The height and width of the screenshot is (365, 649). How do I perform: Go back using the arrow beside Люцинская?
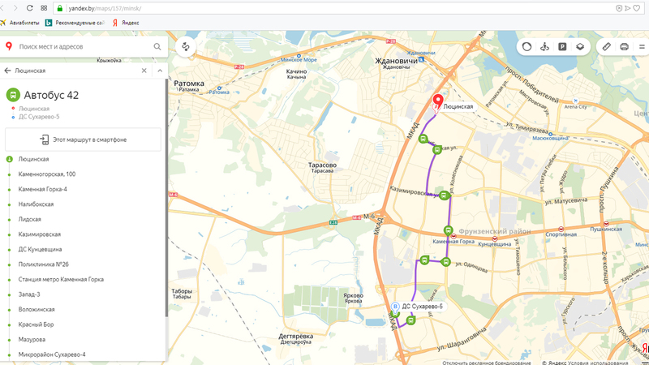pyautogui.click(x=8, y=71)
